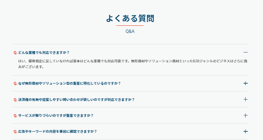Click the red Q. before なぜ無形商材
The image size is (263, 140).
point(15,83)
